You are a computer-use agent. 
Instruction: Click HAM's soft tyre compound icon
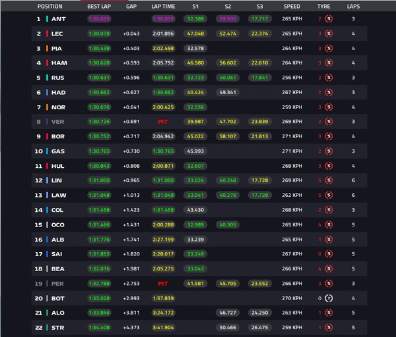click(x=329, y=63)
